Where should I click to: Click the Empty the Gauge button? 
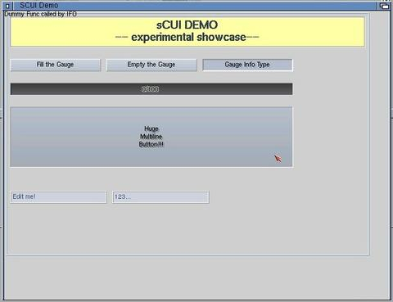(151, 65)
